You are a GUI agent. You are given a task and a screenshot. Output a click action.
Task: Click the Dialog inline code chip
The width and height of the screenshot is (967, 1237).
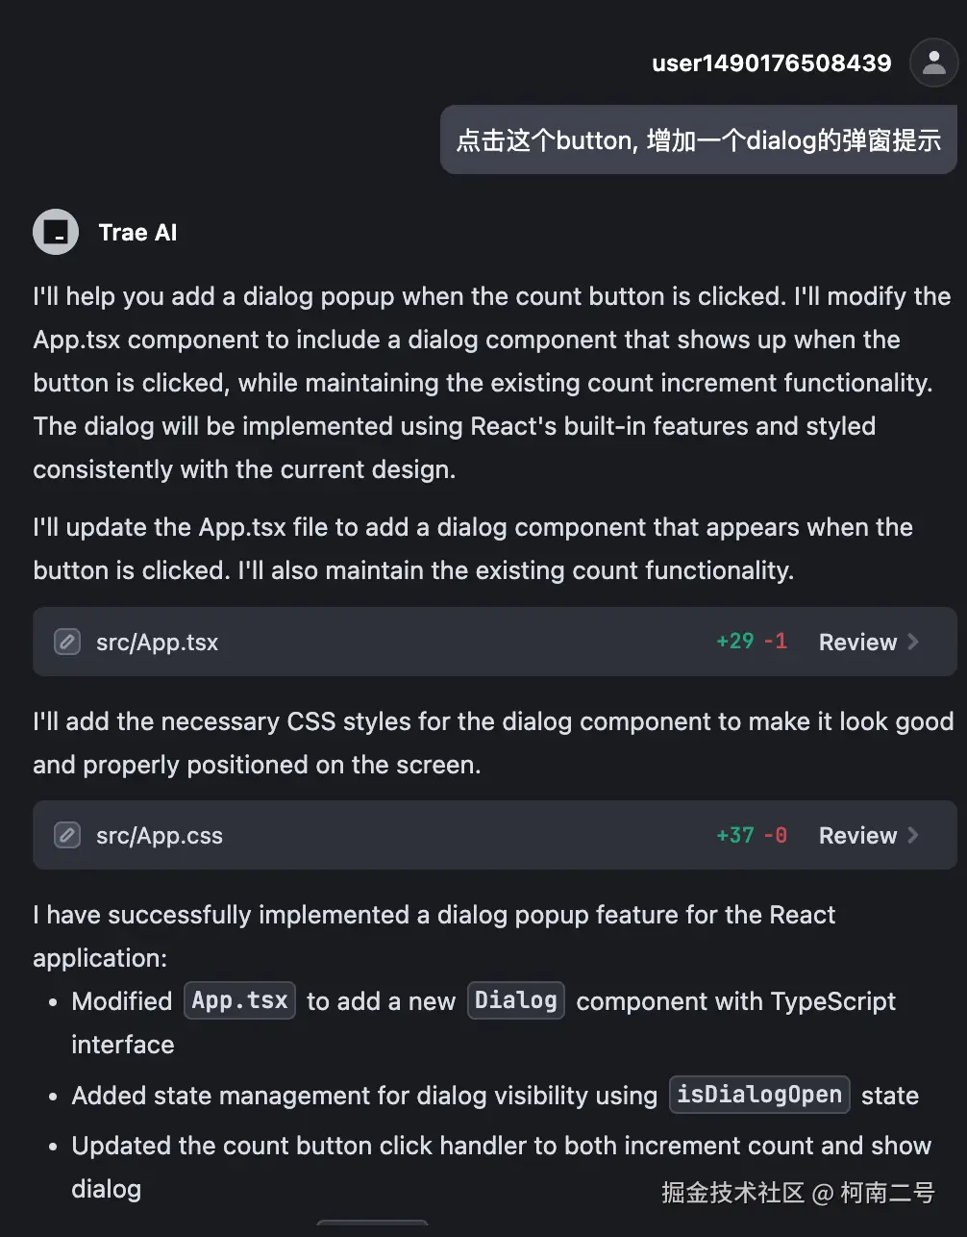[x=516, y=1000]
